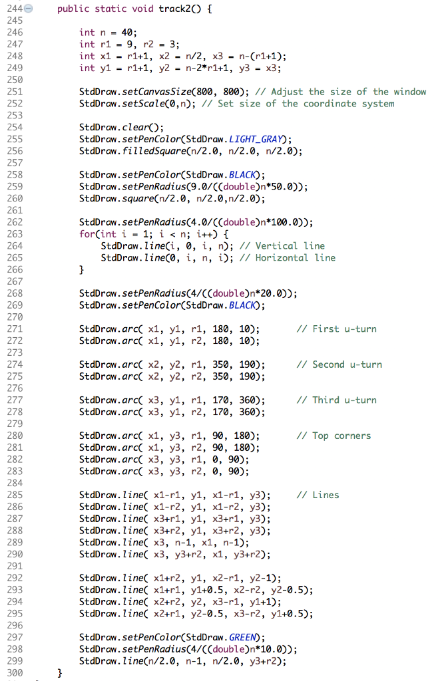
Task: Click BLACK constant on line 269
Action: [242, 305]
